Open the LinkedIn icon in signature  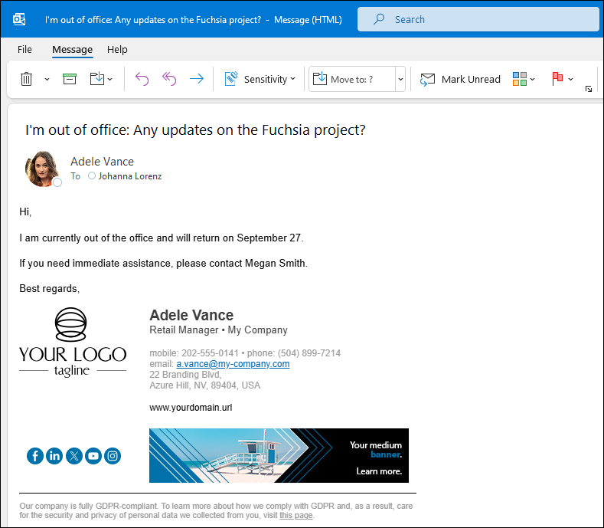pos(54,456)
